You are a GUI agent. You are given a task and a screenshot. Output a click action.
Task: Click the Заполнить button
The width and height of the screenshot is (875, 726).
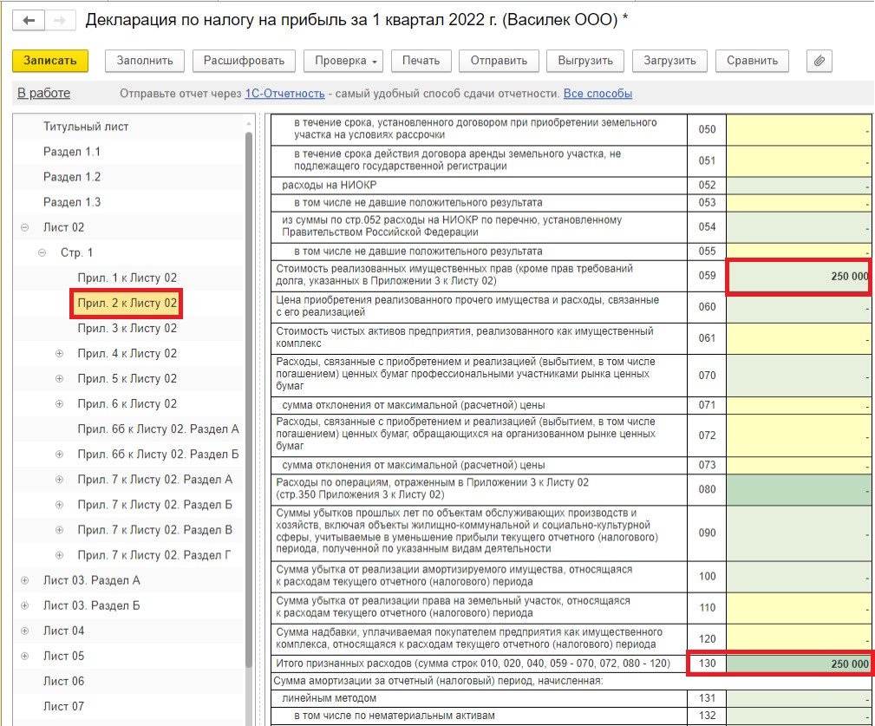point(145,61)
